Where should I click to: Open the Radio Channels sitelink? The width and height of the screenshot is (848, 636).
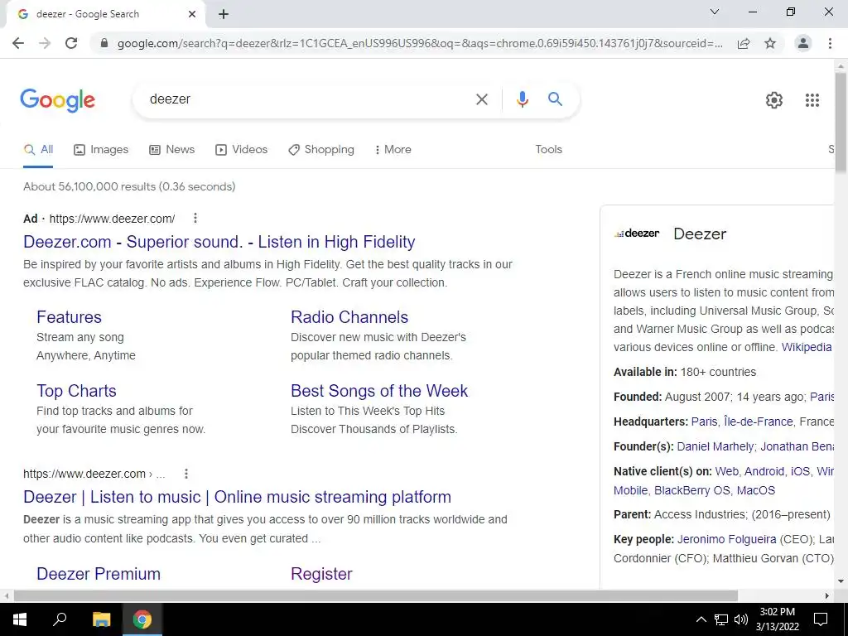point(349,317)
